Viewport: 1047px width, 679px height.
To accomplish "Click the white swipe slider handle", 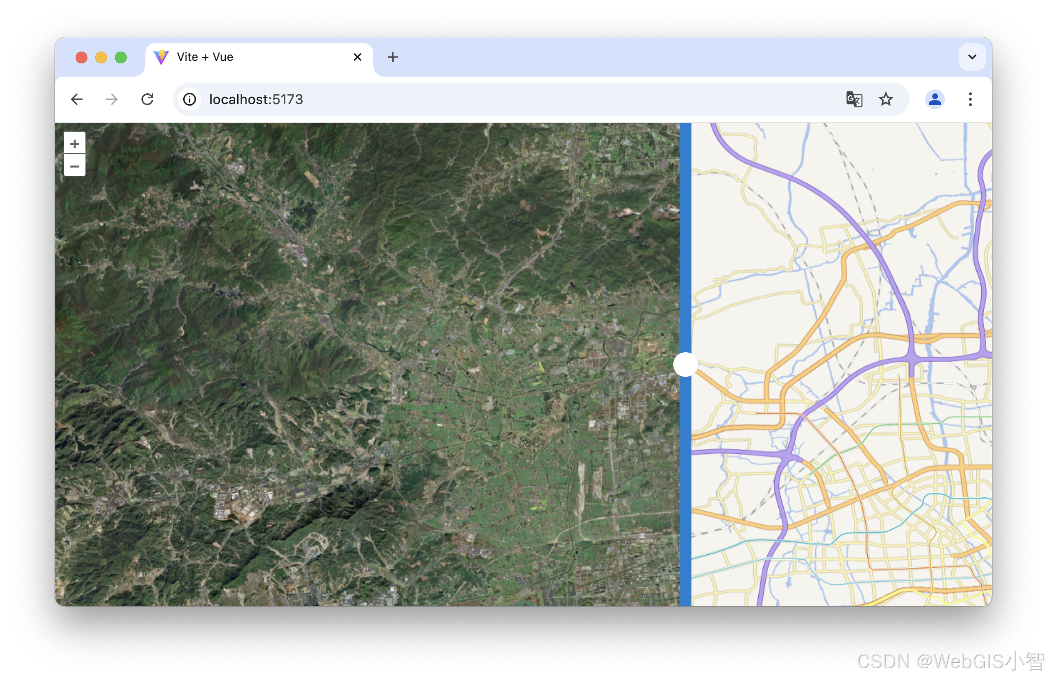I will tap(685, 364).
